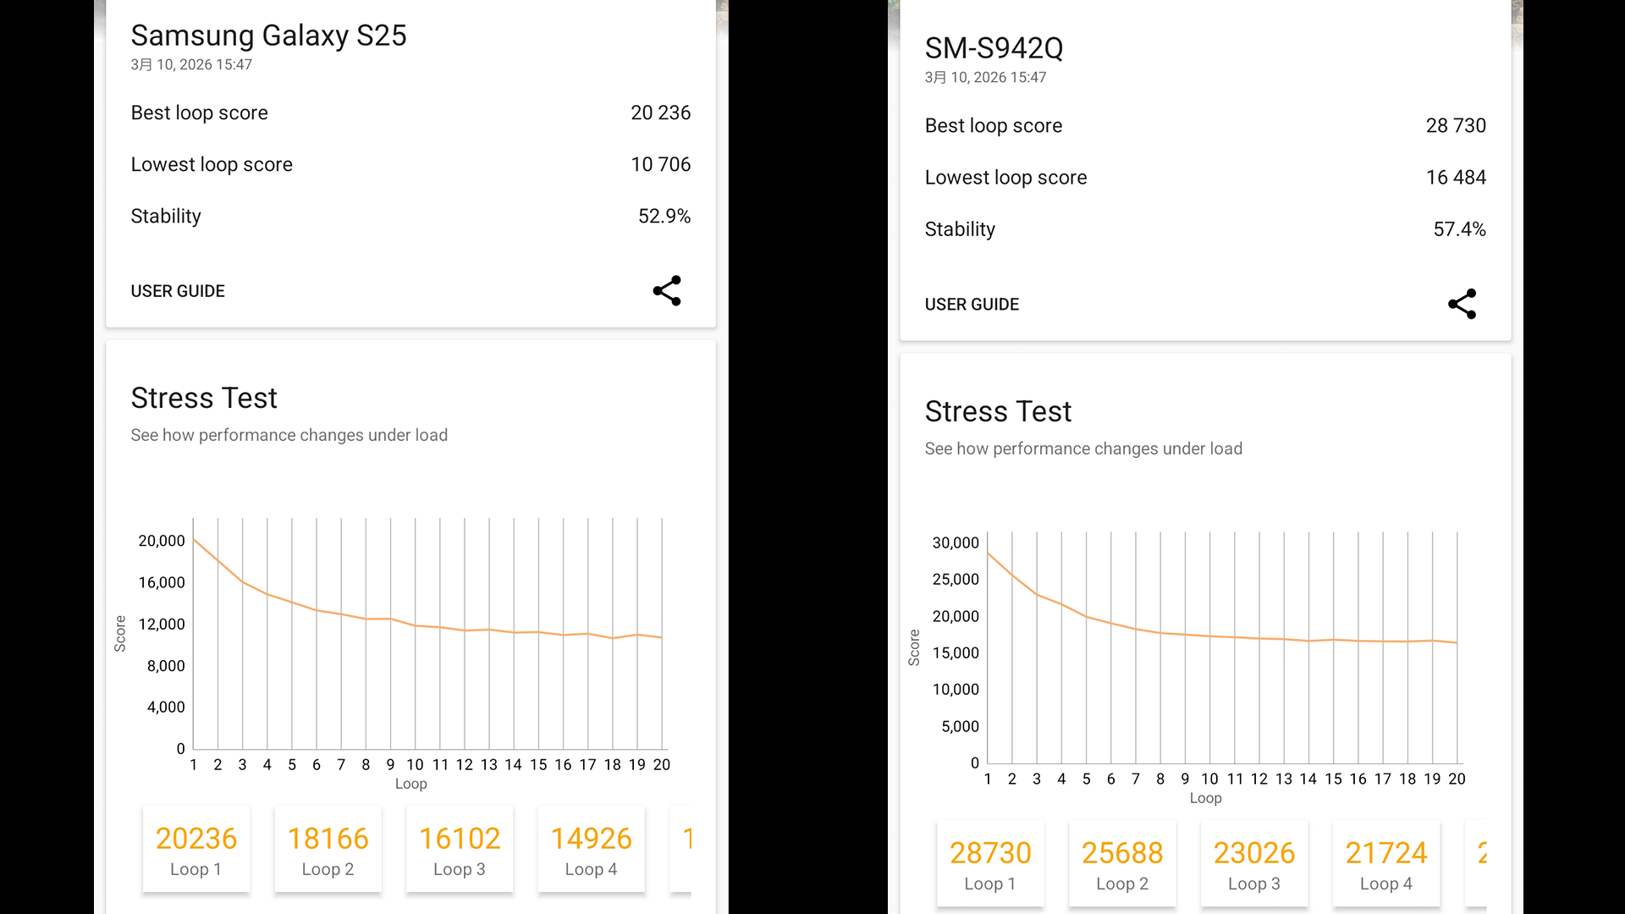The width and height of the screenshot is (1625, 914).
Task: Click the SM-S942Q device title
Action: tap(994, 48)
